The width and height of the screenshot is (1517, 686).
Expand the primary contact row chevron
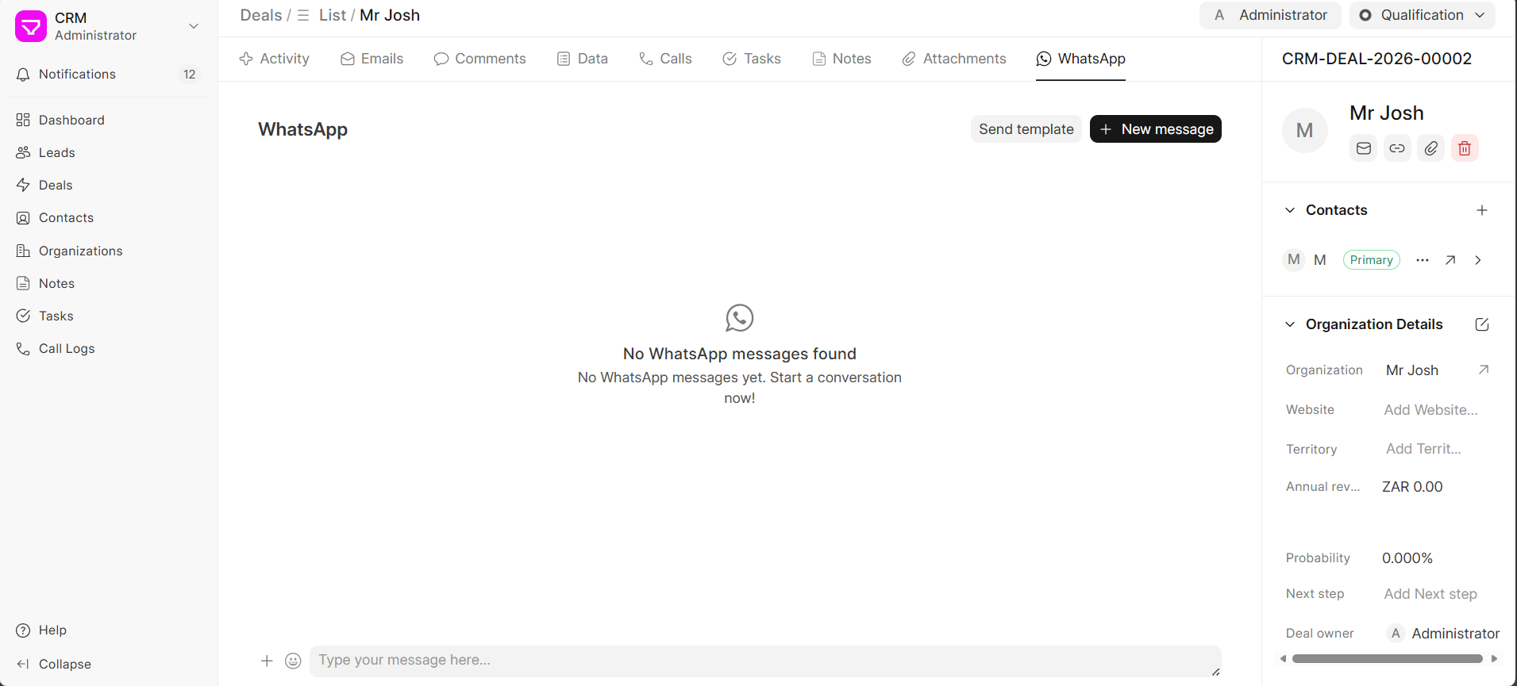pos(1477,260)
